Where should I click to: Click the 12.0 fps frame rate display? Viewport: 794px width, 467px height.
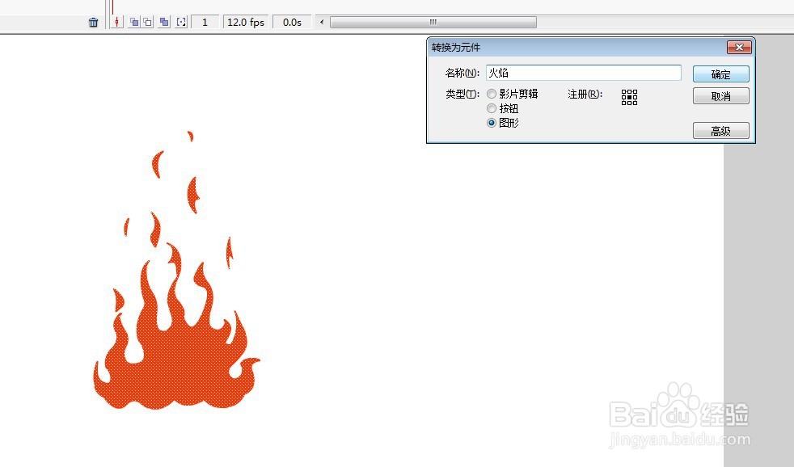245,22
